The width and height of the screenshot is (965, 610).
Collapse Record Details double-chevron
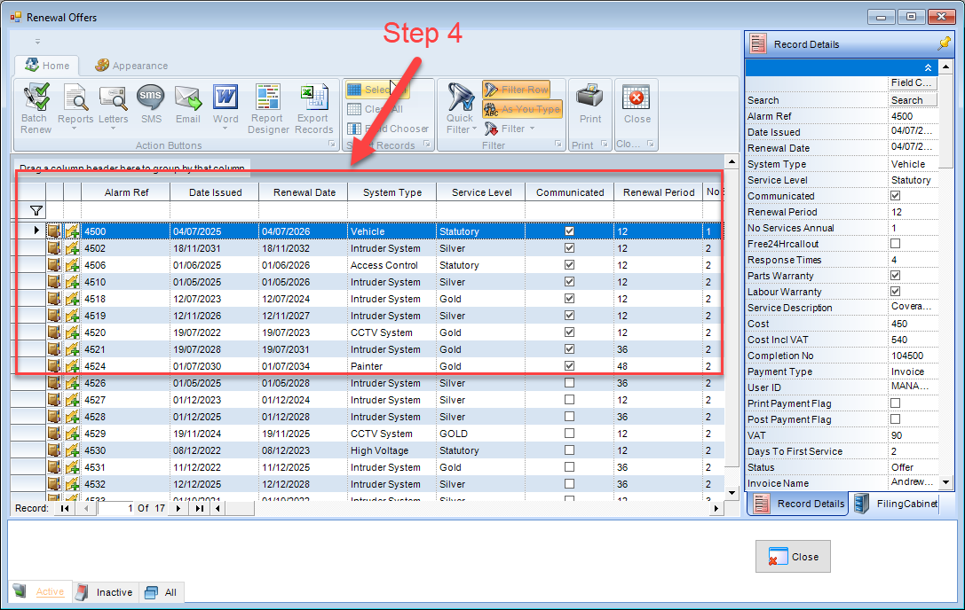928,67
